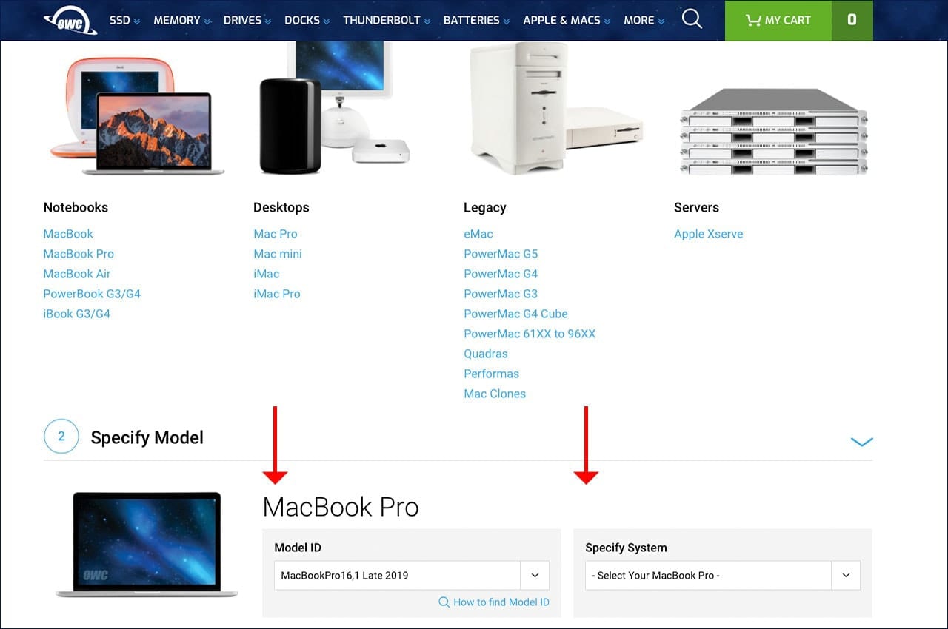Select the PowerMac G4 Cube link
The height and width of the screenshot is (629, 948).
515,314
